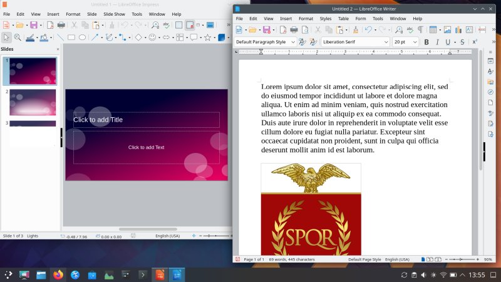The image size is (501, 282).
Task: Click the Print icon in Impress toolbar
Action: [x=61, y=25]
